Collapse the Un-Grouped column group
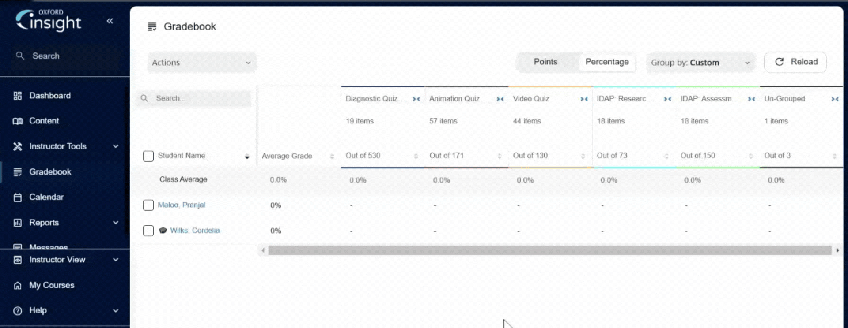 click(835, 99)
